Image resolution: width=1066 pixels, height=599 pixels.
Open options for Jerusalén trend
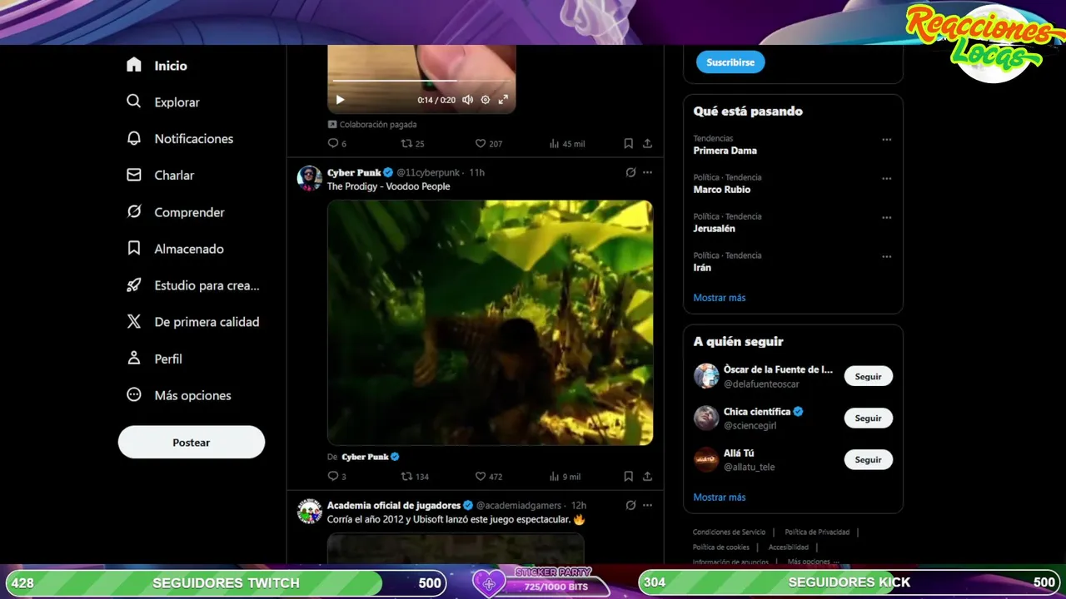point(886,218)
